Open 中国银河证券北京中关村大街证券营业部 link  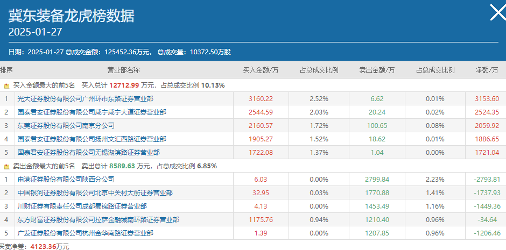(95, 193)
